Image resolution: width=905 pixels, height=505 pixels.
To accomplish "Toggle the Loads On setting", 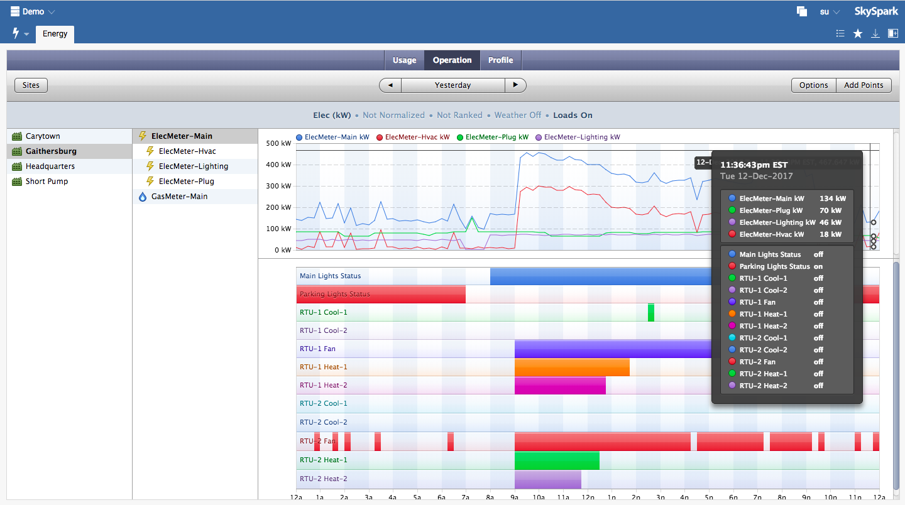I will tap(573, 116).
